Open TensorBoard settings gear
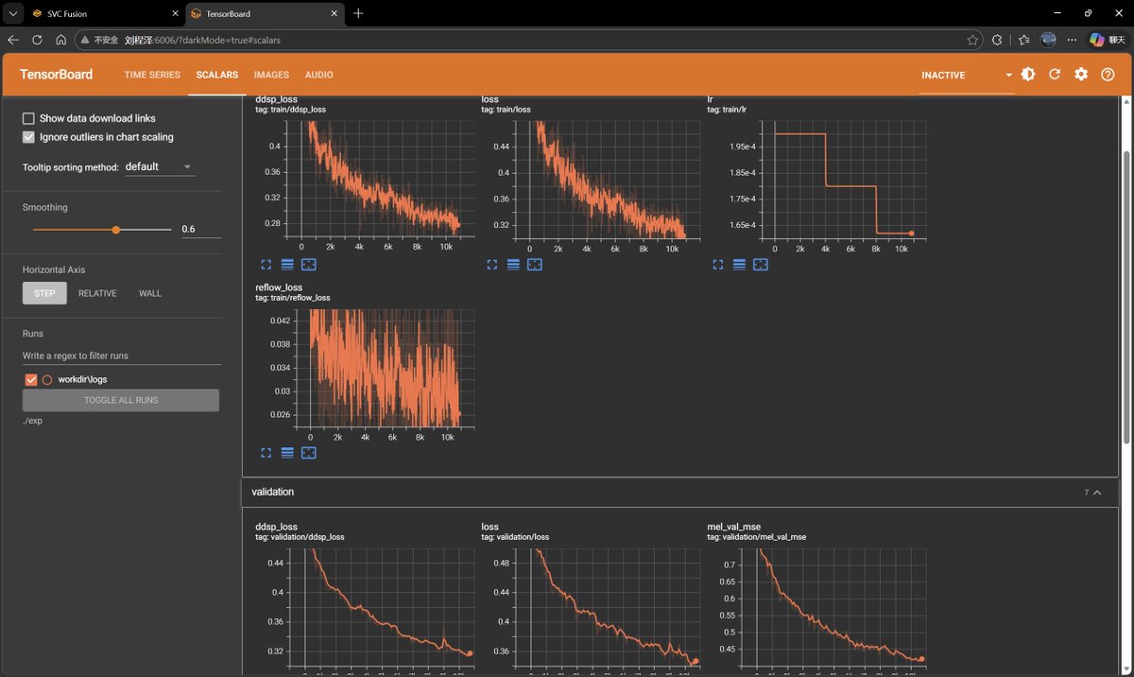Screen dimensions: 1134x677 point(1081,75)
